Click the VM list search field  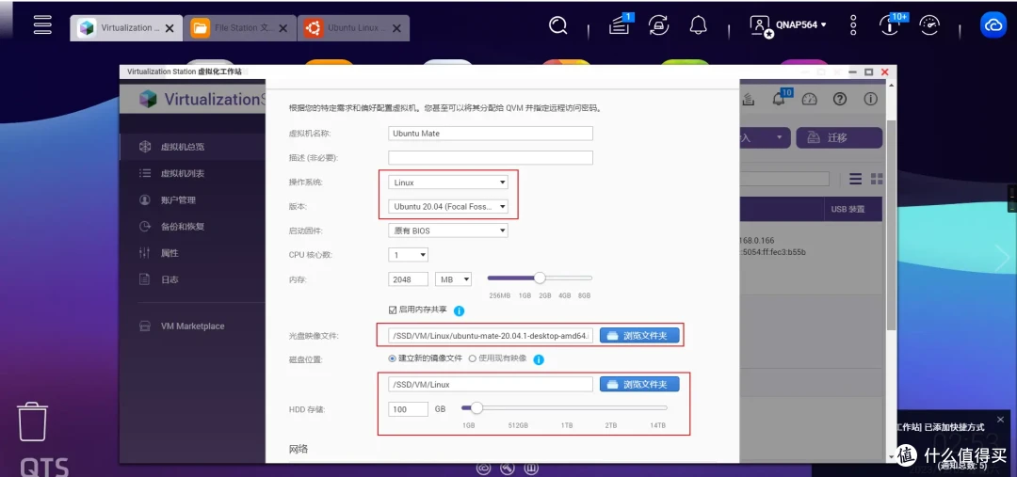click(x=784, y=179)
